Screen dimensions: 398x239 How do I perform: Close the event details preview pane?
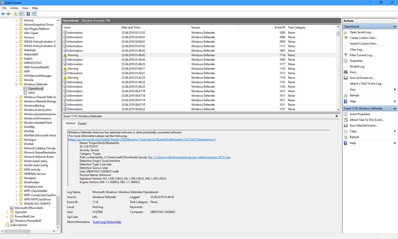[336, 116]
